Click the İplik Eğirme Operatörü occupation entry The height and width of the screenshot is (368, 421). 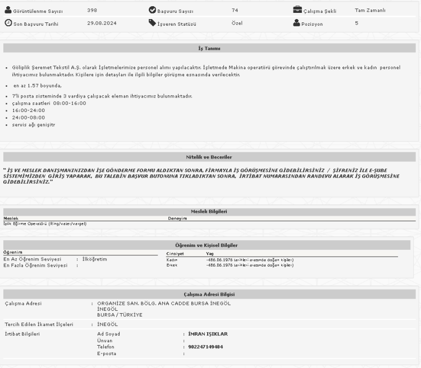45,224
